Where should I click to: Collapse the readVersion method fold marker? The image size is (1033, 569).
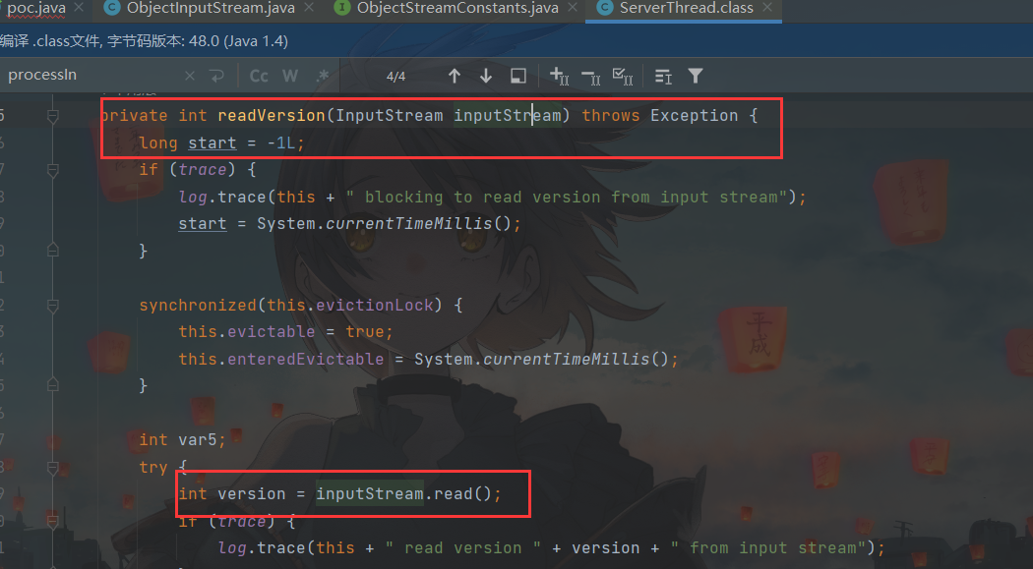(x=52, y=116)
